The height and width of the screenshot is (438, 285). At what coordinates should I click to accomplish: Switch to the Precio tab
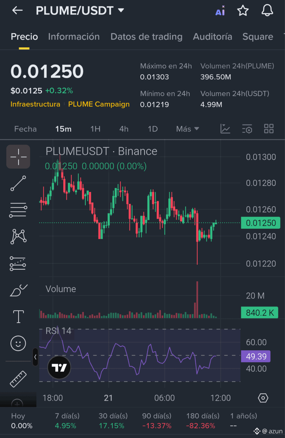[24, 36]
